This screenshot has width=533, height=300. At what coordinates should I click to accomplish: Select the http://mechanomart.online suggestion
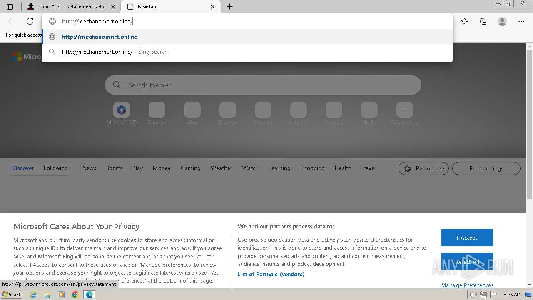point(247,37)
